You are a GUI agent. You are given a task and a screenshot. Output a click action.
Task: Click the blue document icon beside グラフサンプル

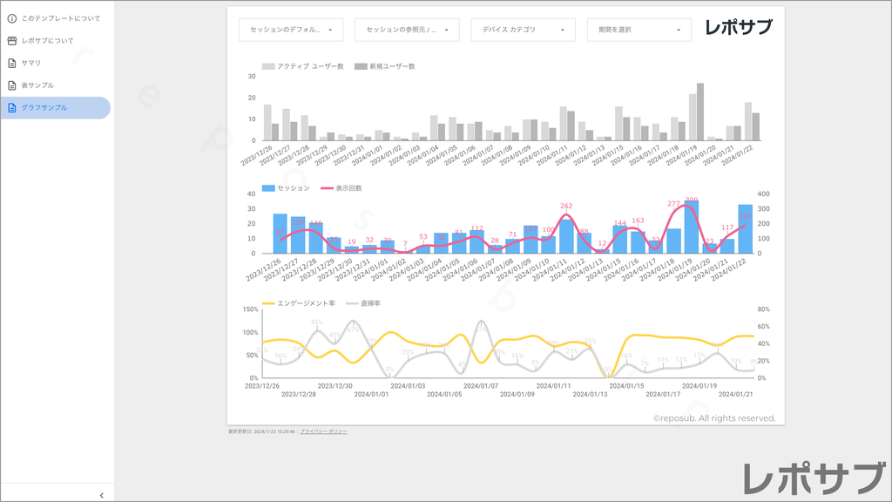tap(12, 108)
